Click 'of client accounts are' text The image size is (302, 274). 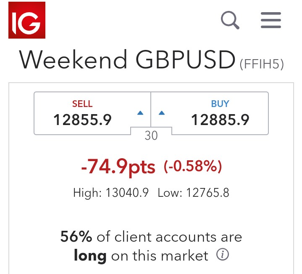coord(169,237)
